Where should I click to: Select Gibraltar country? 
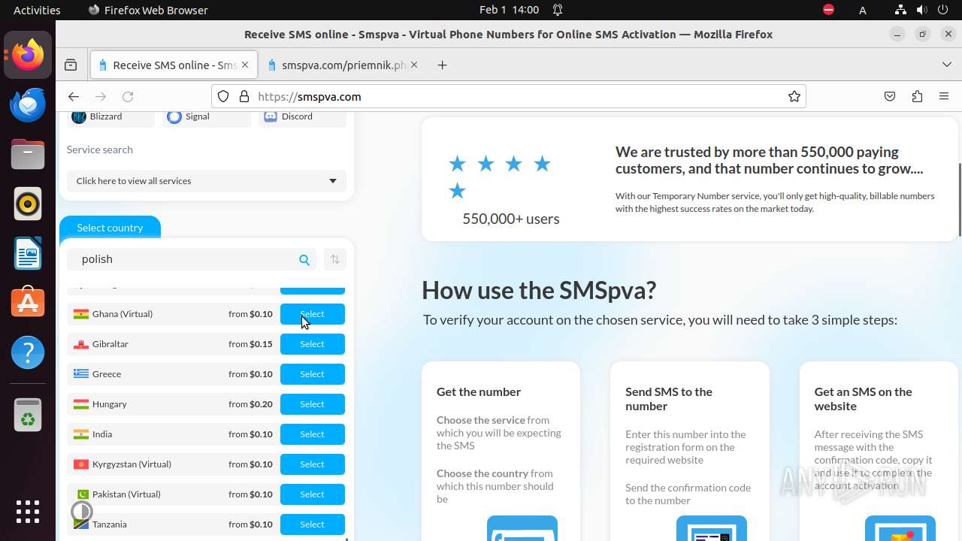click(x=312, y=344)
